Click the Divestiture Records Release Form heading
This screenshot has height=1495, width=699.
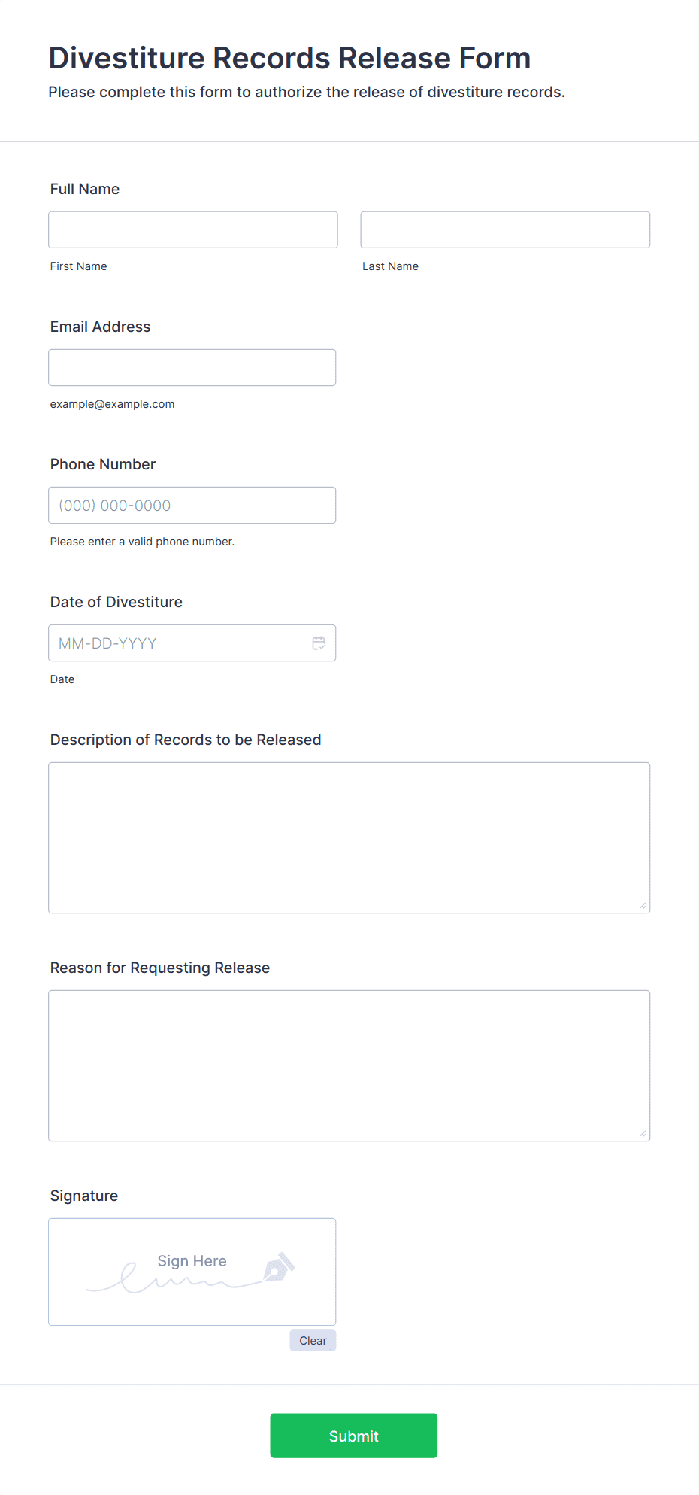290,58
